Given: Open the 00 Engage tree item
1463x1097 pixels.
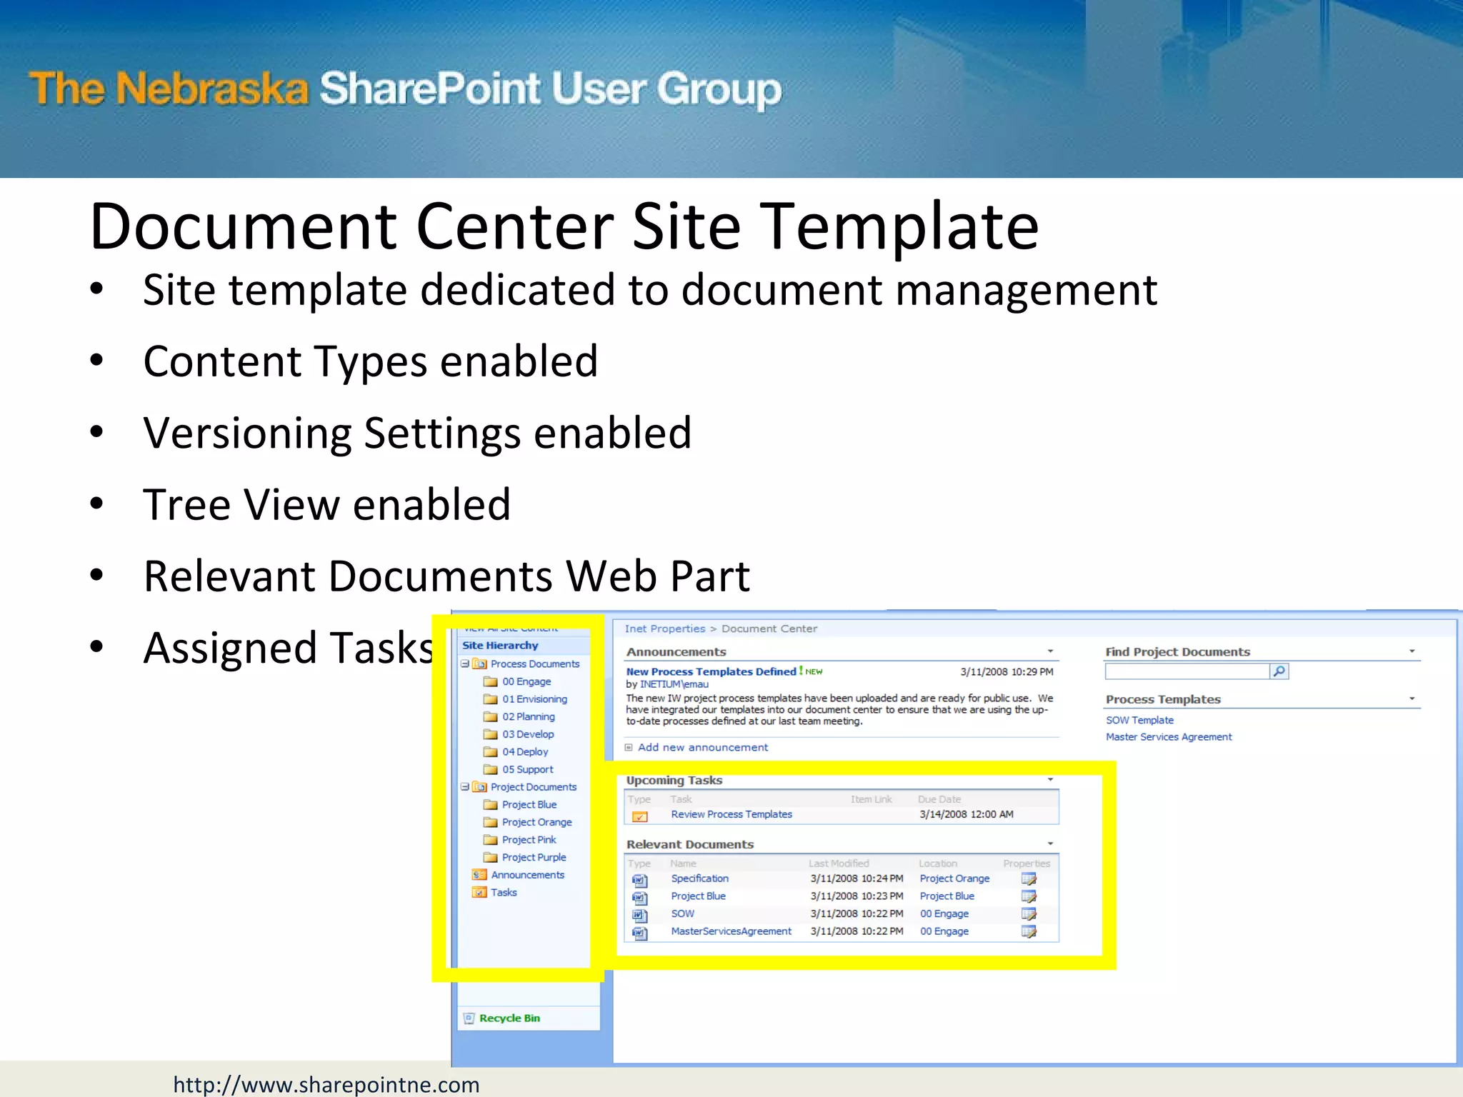Looking at the screenshot, I should pyautogui.click(x=526, y=681).
